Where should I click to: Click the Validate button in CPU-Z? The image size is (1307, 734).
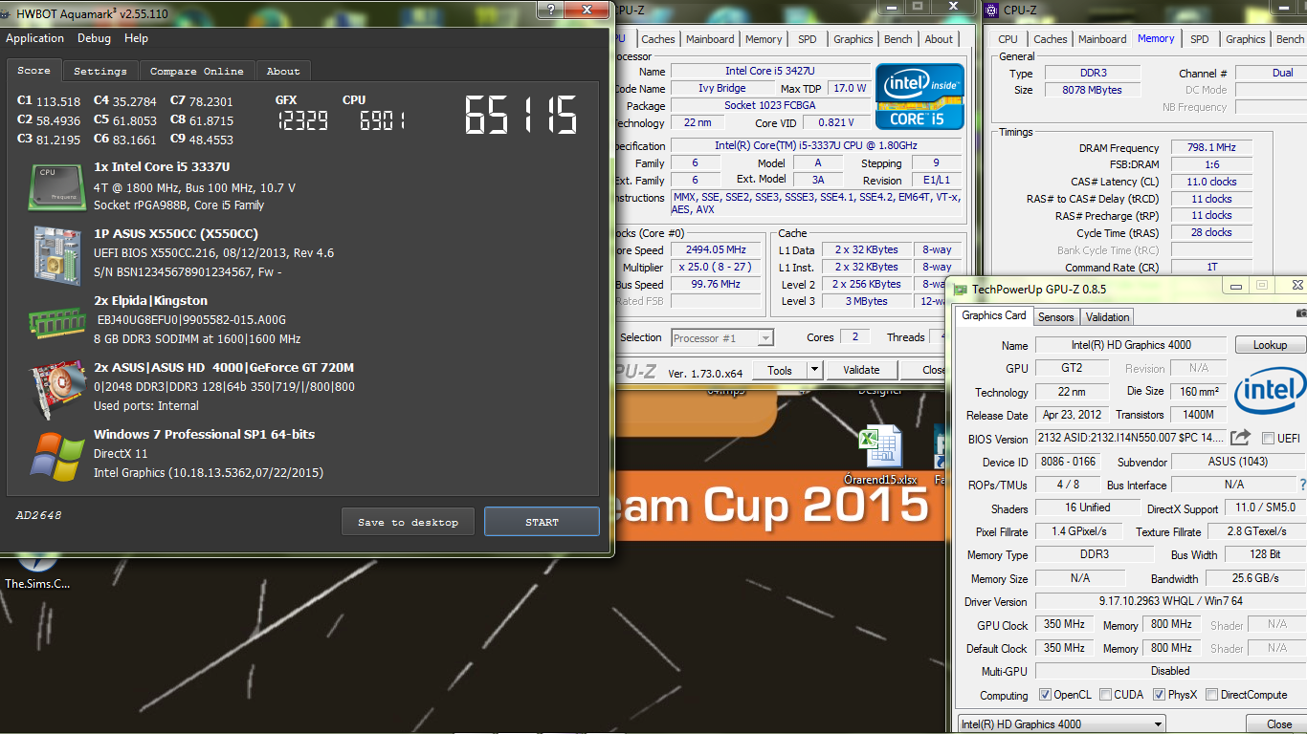861,370
